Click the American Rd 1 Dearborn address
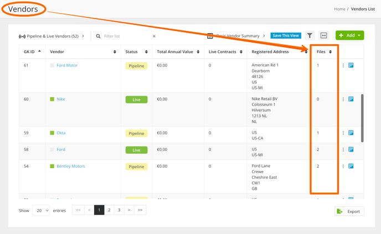 point(265,76)
